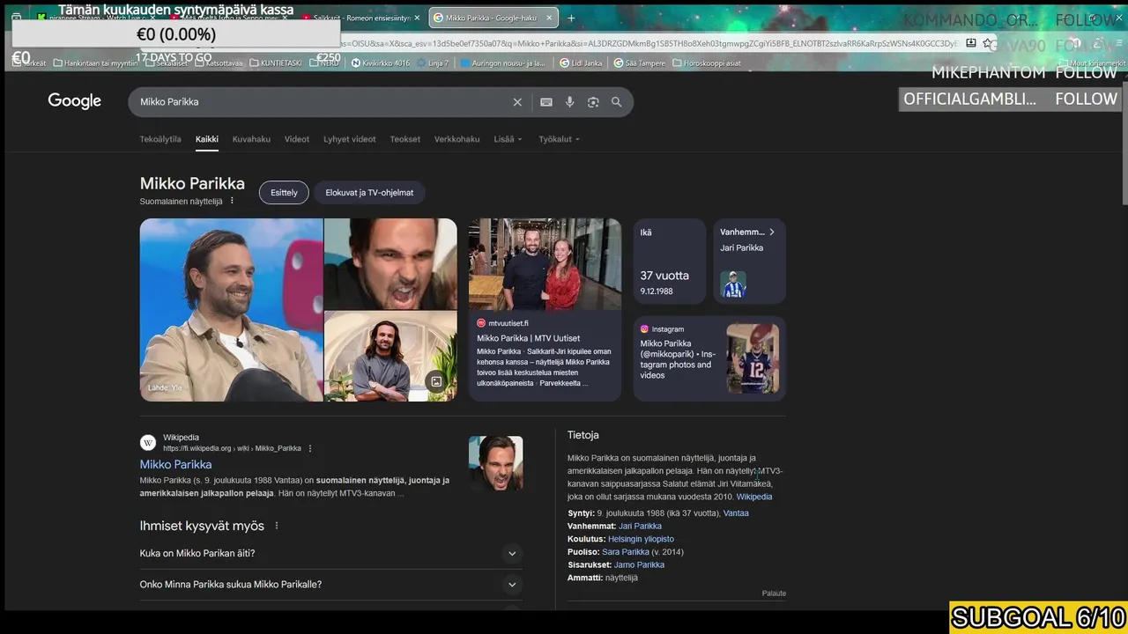
Task: Open image gallery icon on photo collage
Action: pos(436,381)
